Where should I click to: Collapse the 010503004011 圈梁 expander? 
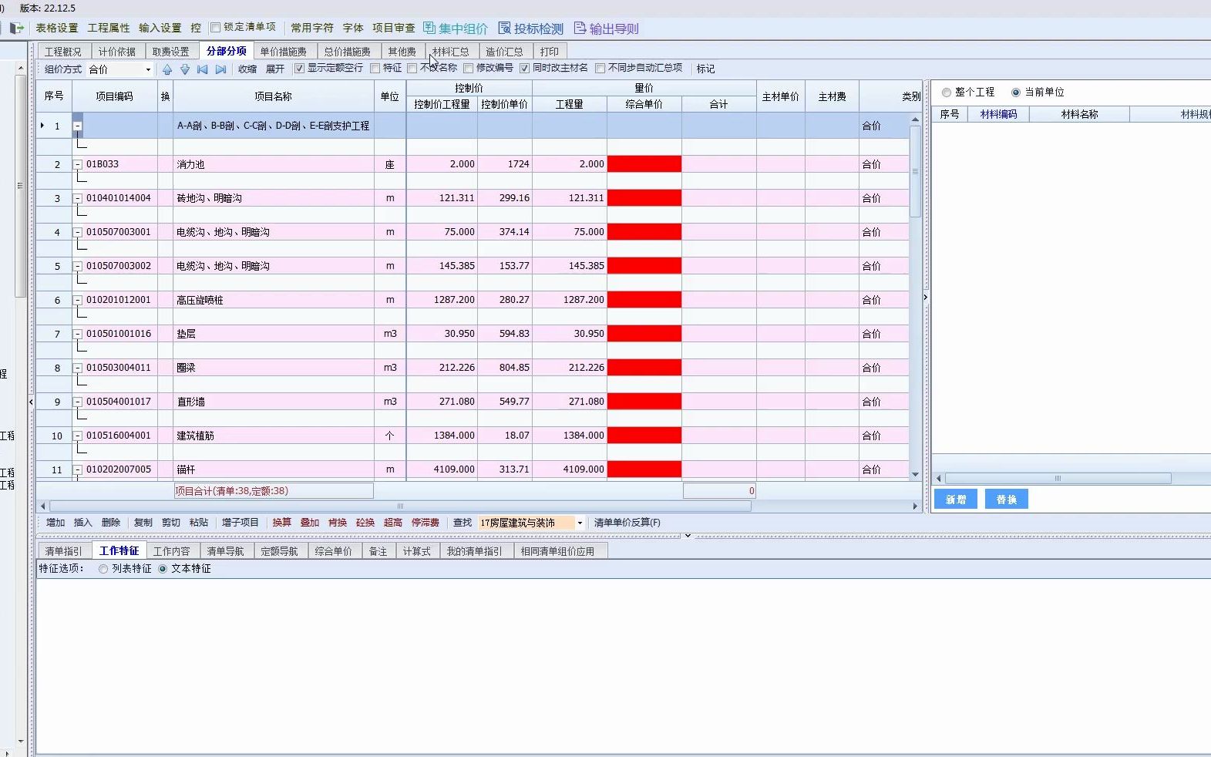(x=78, y=368)
